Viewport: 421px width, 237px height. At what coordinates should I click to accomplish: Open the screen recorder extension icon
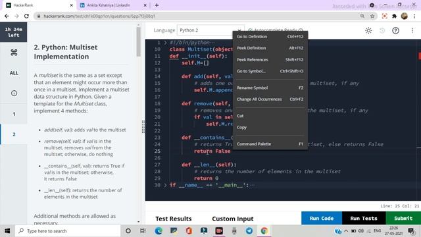click(384, 16)
